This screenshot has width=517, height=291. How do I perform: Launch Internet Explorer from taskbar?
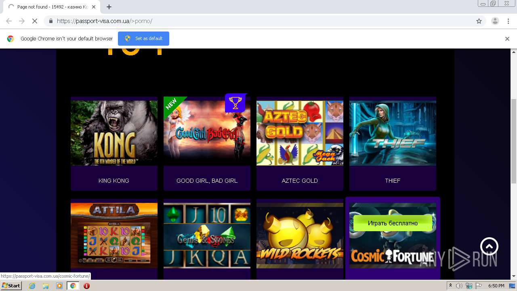tap(32, 286)
